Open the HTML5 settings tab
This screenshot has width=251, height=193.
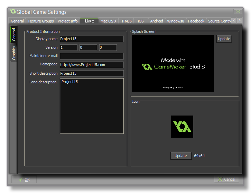[x=126, y=21]
